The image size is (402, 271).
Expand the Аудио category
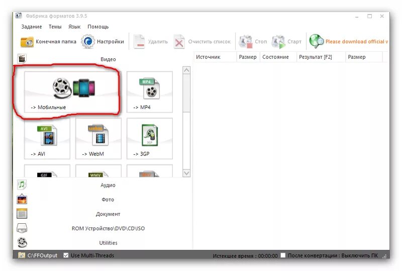(103, 185)
